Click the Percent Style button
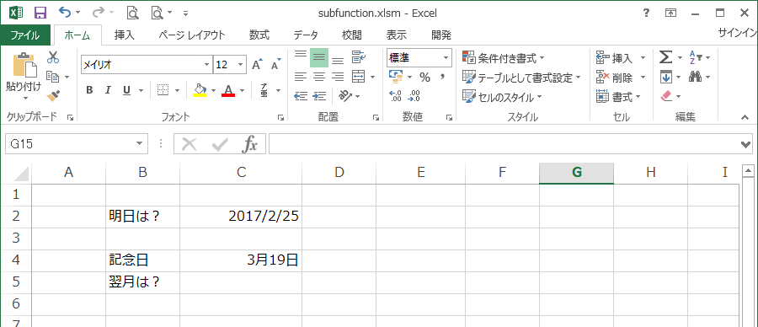 (424, 77)
